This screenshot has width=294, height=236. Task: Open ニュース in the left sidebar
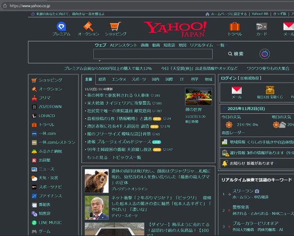46,169
